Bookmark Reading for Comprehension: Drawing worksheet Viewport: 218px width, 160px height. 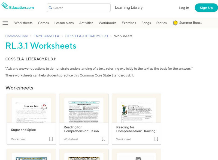click(156, 139)
